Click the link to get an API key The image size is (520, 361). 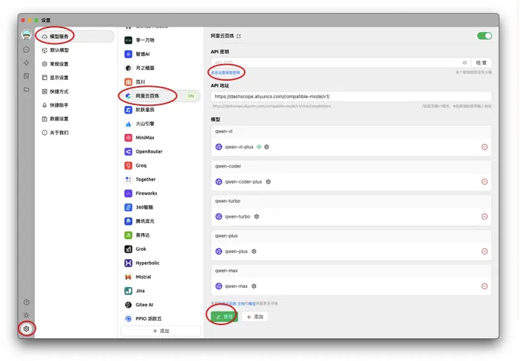pyautogui.click(x=226, y=72)
